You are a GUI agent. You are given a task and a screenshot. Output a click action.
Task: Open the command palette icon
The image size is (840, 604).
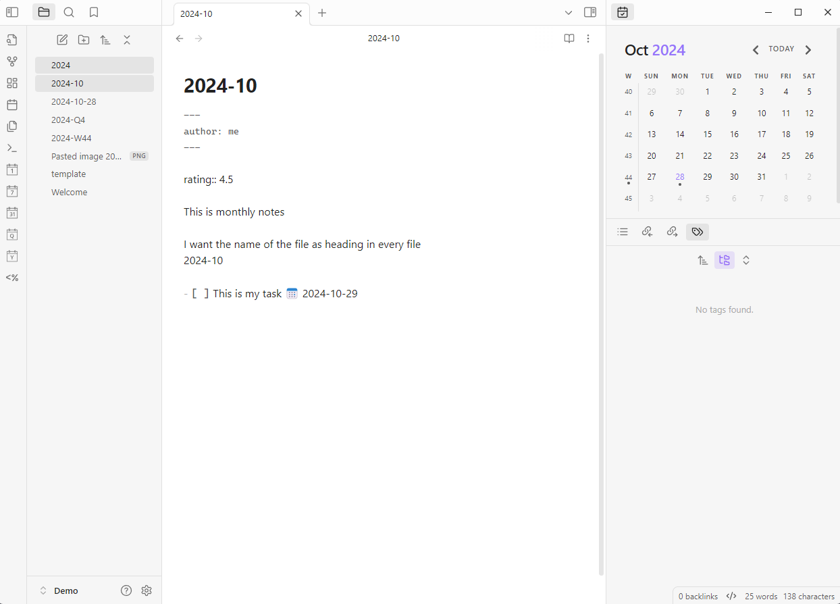[x=12, y=148]
